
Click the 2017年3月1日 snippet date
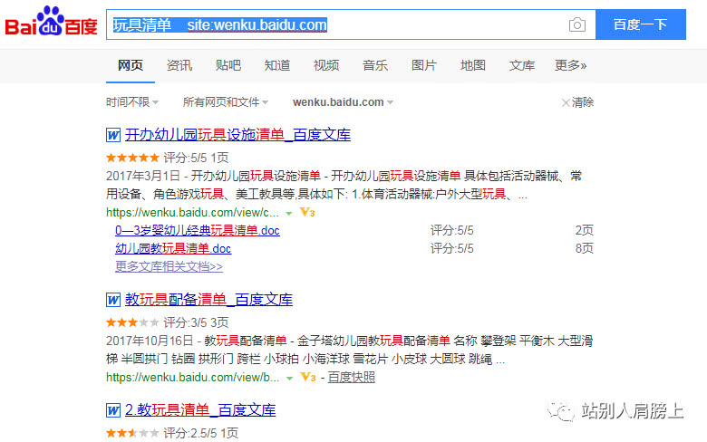pos(143,176)
